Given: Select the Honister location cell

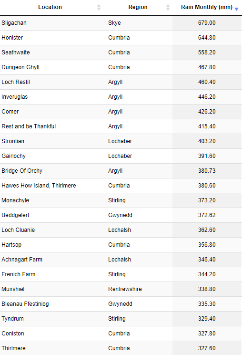Looking at the screenshot, I should point(53,38).
